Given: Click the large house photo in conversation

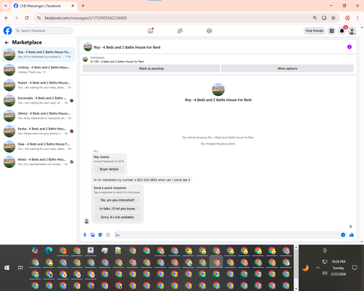Looking at the screenshot, I should click(218, 89).
